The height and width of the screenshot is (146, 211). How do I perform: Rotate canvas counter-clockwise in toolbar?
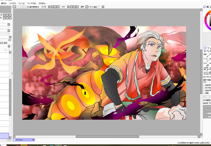71,7
